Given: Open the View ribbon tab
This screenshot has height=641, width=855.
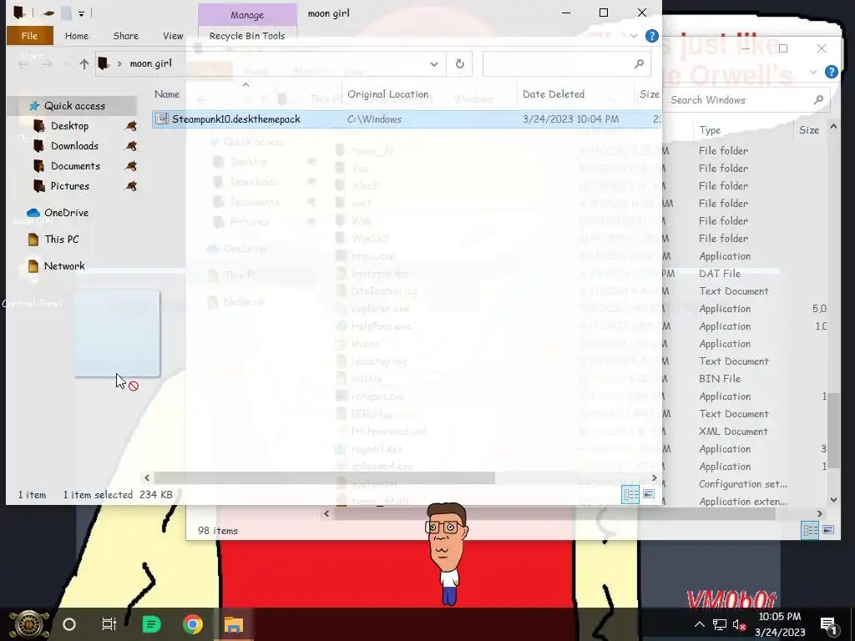Looking at the screenshot, I should (x=173, y=36).
